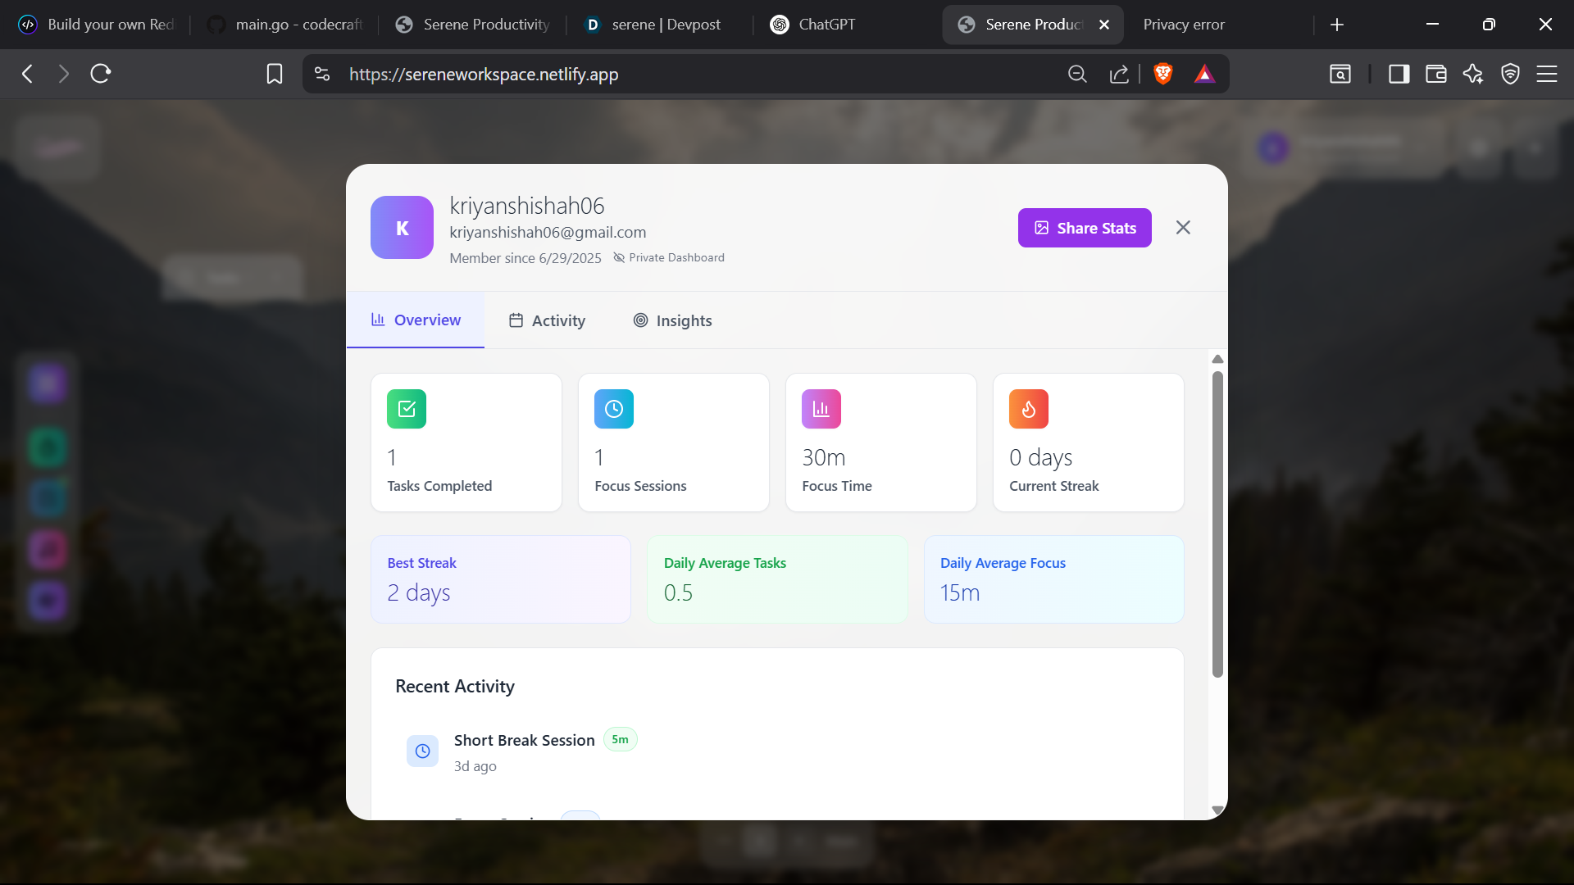Switch to the Activity tab
Screen dimensions: 1574x885
[547, 320]
